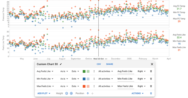Screen dimensions: 188x98
Task: Click the Max FC Temp value 29
Action: 179,21
